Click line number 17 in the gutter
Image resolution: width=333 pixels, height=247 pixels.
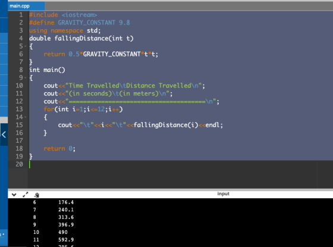[x=19, y=140]
